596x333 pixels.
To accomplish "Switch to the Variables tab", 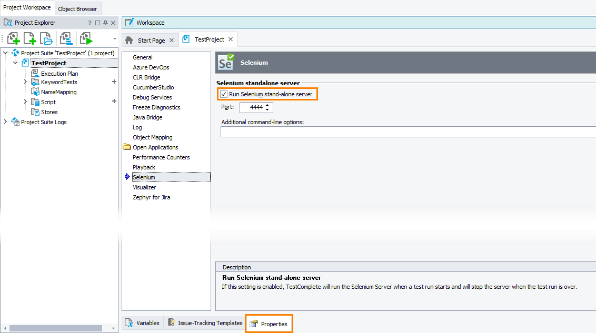I will pos(142,323).
